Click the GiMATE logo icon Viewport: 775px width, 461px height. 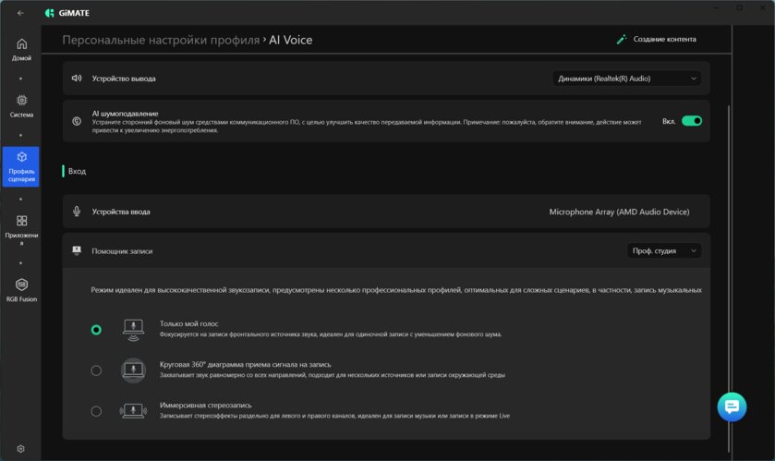50,13
